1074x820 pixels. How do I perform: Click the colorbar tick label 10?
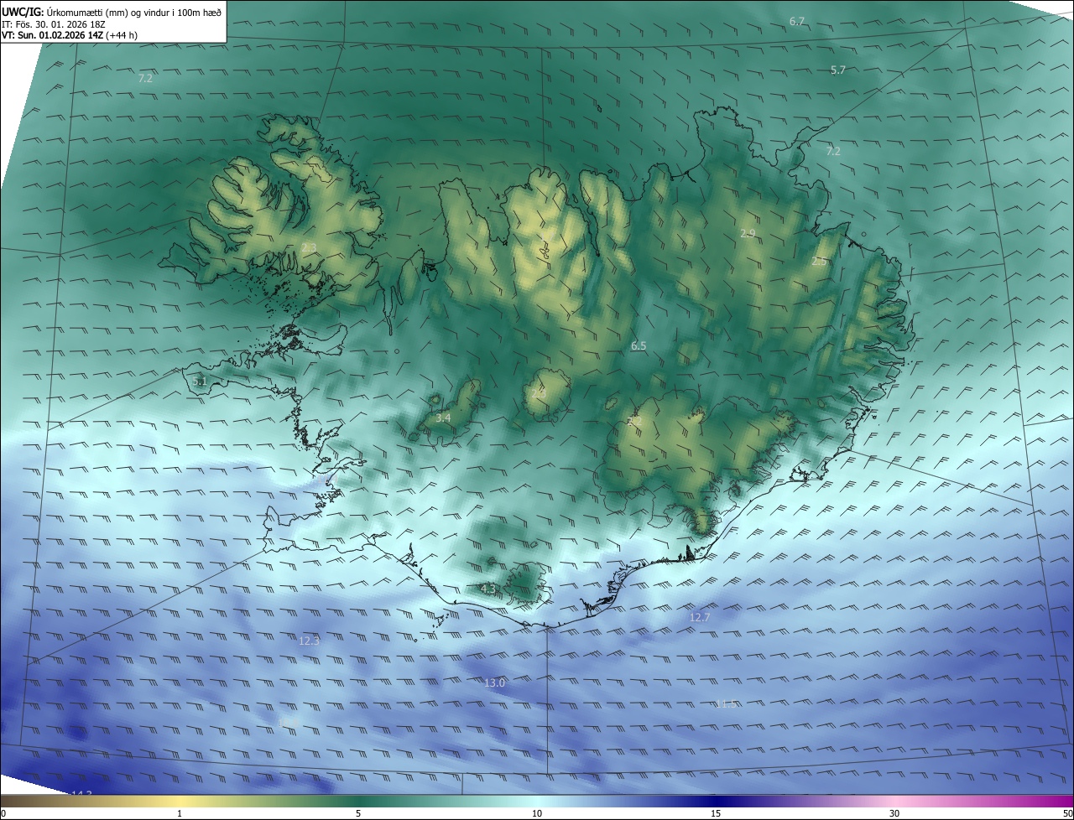click(537, 813)
